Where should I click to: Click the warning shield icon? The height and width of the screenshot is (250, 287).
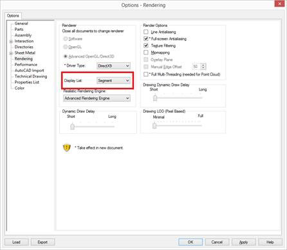tap(67, 147)
